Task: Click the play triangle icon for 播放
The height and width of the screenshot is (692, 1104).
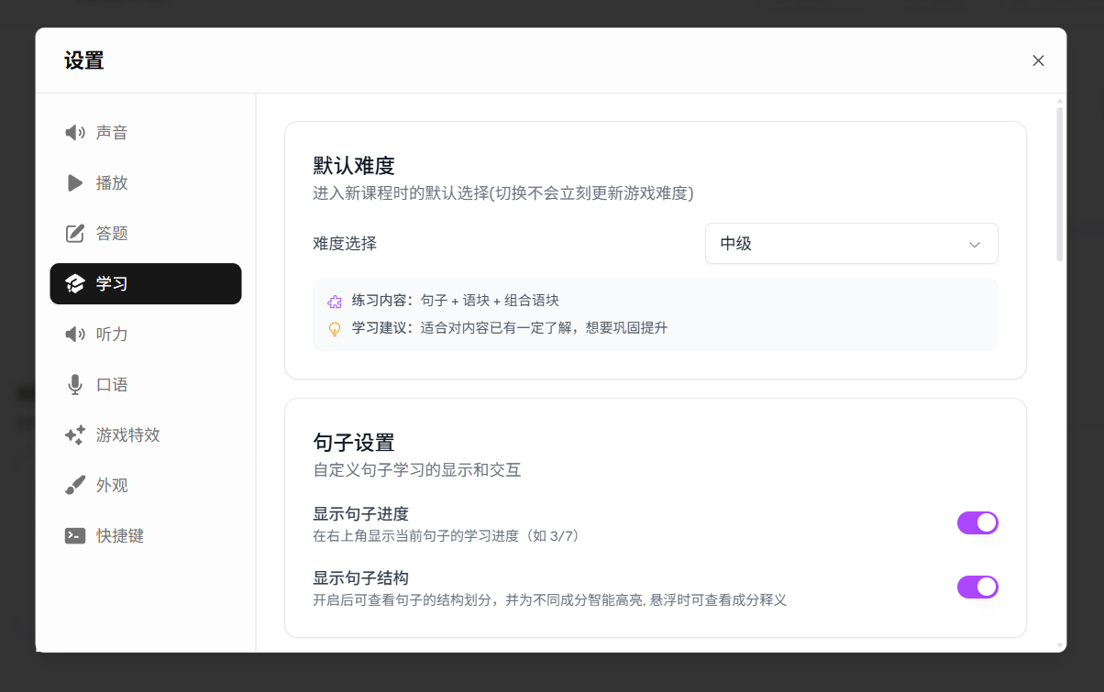Action: (x=75, y=183)
